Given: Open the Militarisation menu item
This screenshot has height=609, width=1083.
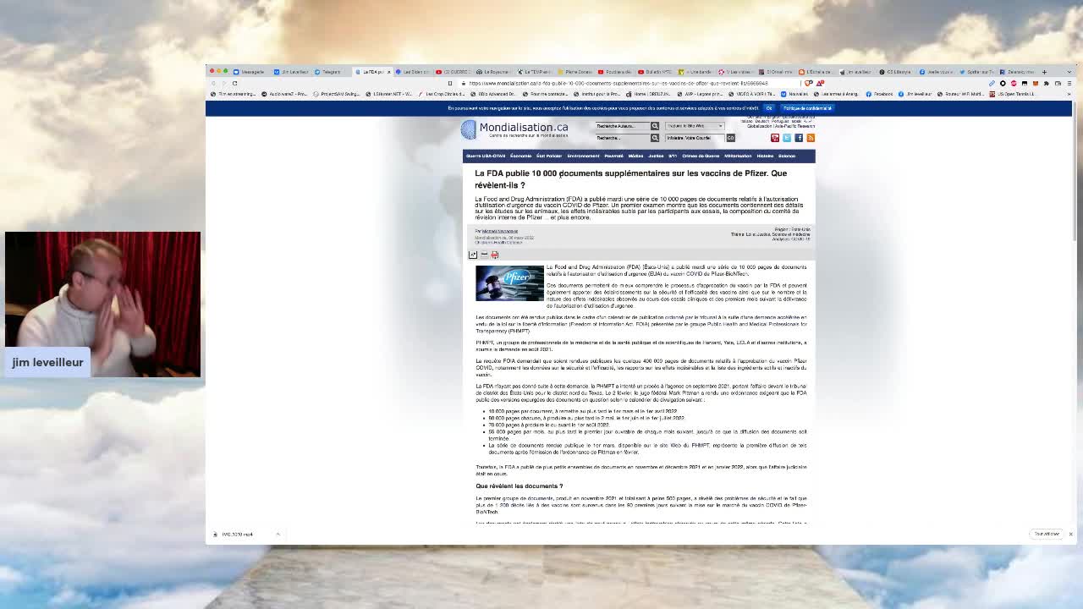Looking at the screenshot, I should tap(738, 156).
